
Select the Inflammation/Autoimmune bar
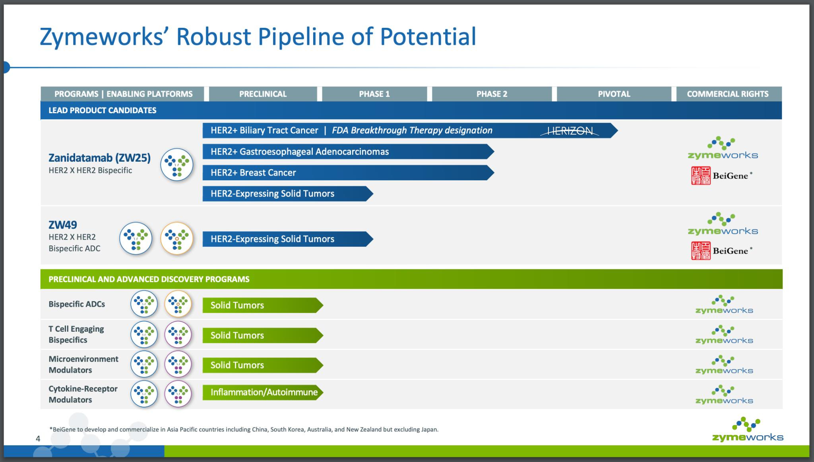[263, 392]
